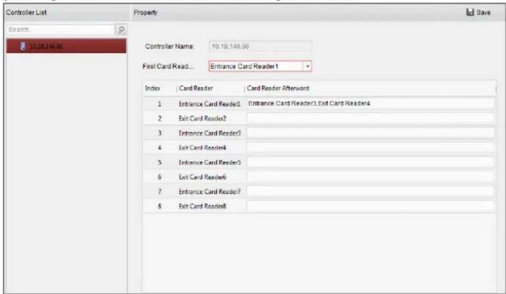The height and width of the screenshot is (294, 506).
Task: Select the Exit Card Reader2 row
Action: 319,119
